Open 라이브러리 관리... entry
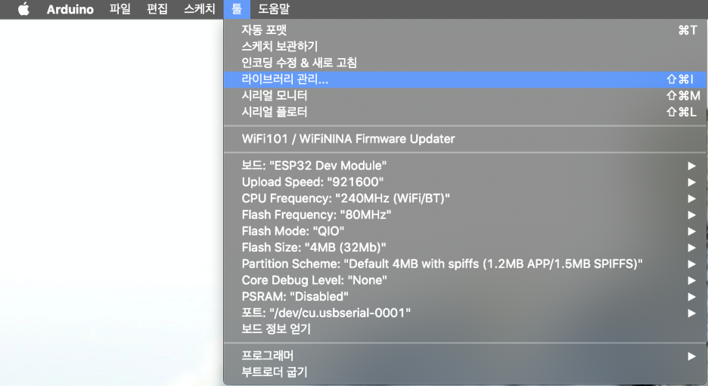Viewport: 708px width, 386px height. pyautogui.click(x=465, y=79)
